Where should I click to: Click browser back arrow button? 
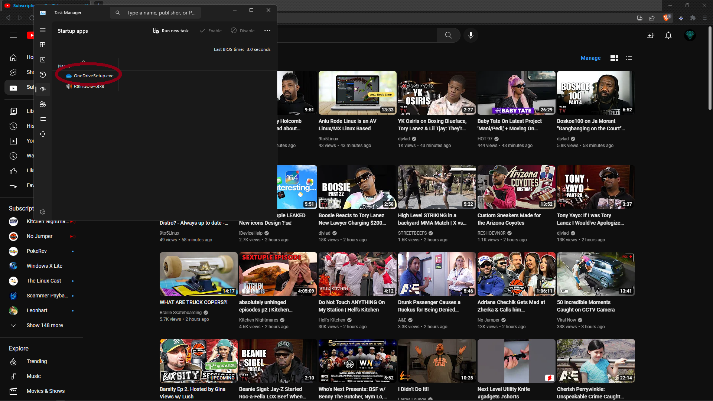pos(8,18)
